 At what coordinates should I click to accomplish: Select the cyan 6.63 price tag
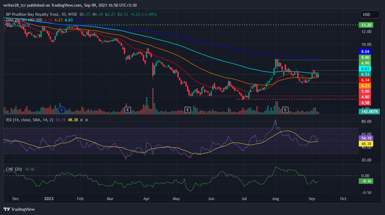(x=365, y=69)
